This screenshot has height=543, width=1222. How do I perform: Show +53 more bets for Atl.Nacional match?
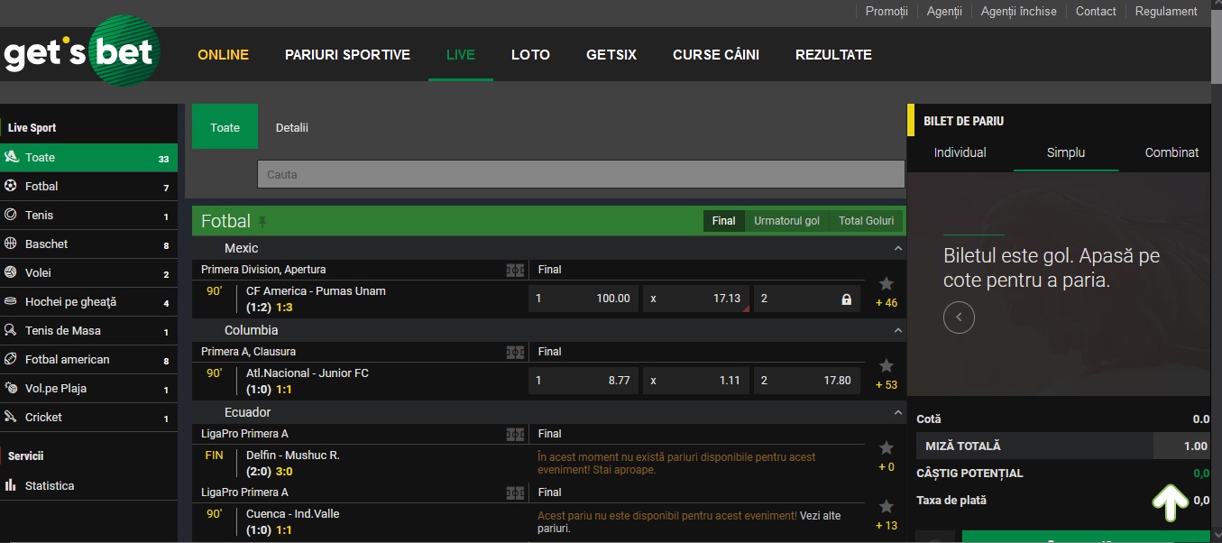(x=887, y=385)
